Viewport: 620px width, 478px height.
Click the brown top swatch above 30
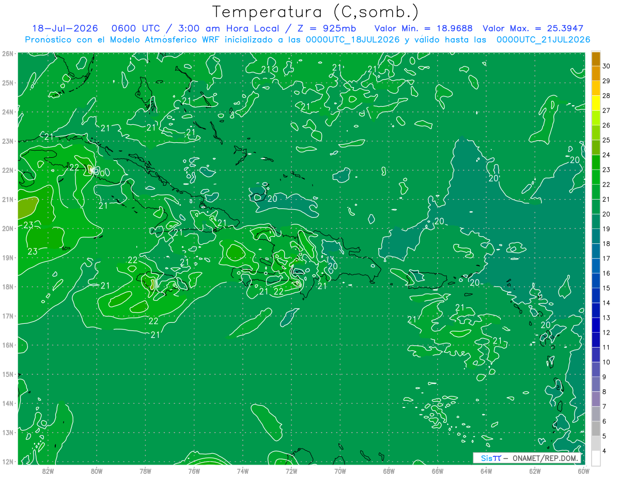coord(596,58)
